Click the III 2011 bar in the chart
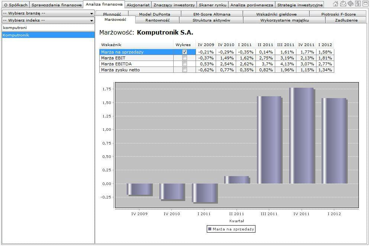 [x=270, y=140]
